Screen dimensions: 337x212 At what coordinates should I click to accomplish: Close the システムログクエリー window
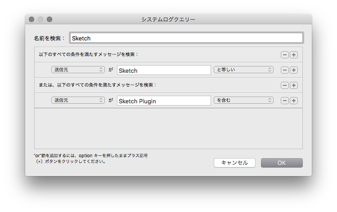pos(31,19)
